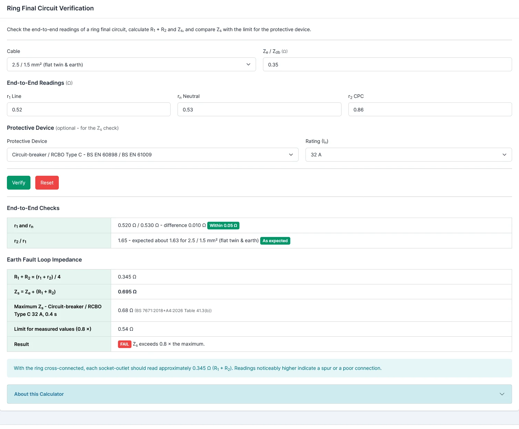Click the Within 0.05 Ω badge
The image size is (519, 429).
[x=224, y=226]
